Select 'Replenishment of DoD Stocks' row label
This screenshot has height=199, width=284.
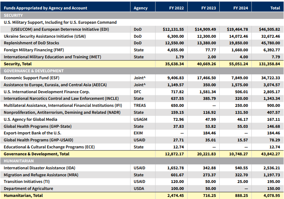[x=31, y=43]
